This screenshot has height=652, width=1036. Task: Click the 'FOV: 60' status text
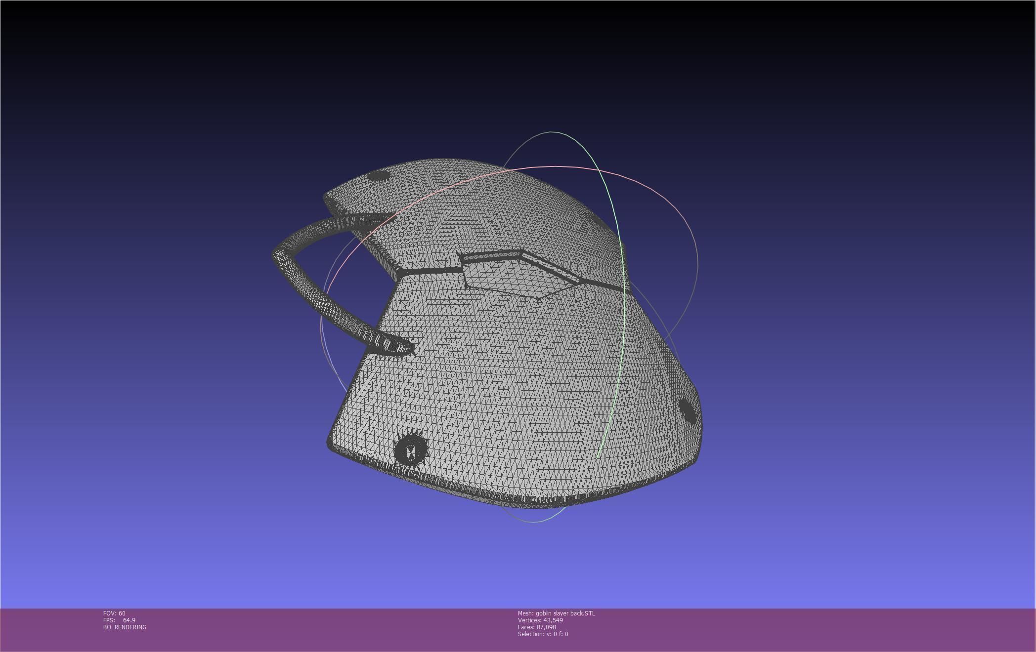tap(114, 613)
